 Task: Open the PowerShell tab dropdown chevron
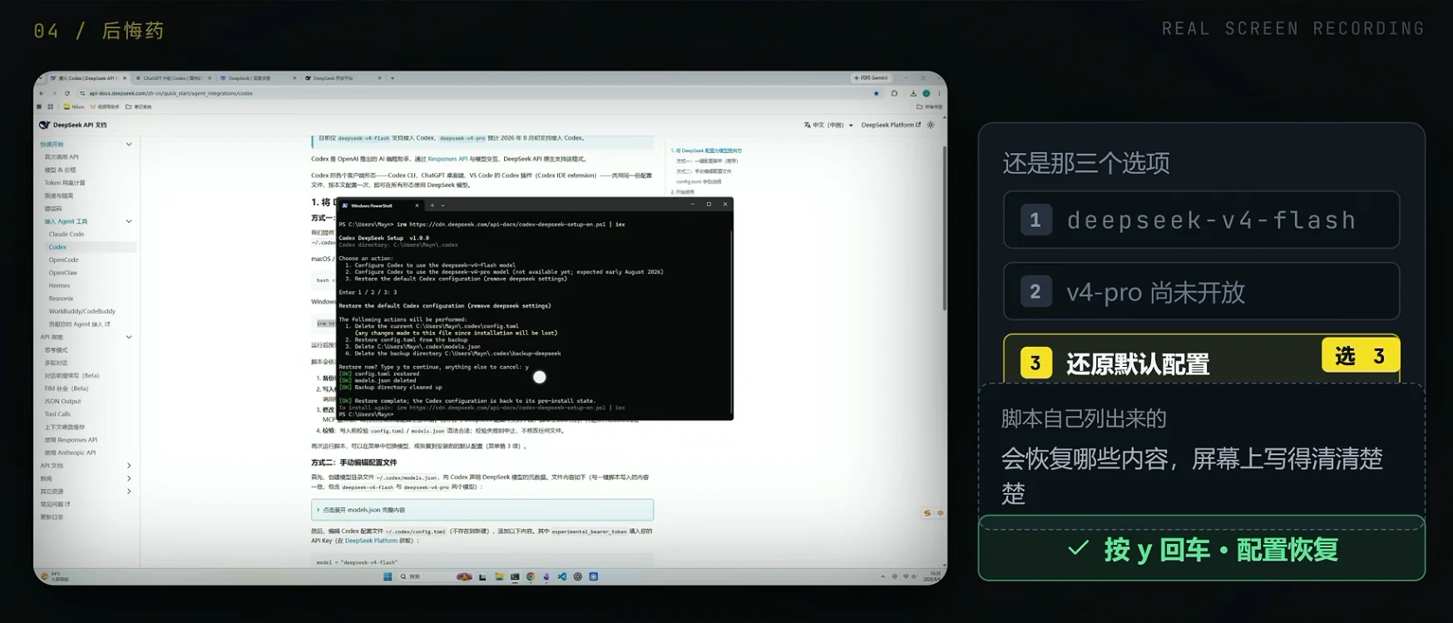pos(443,205)
